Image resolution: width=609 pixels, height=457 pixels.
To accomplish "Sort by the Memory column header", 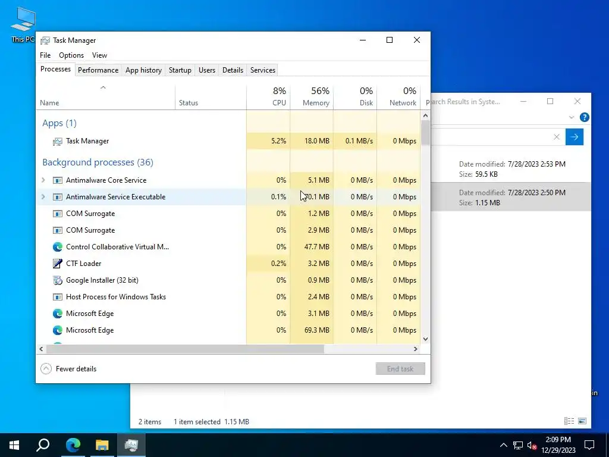I will pos(312,97).
